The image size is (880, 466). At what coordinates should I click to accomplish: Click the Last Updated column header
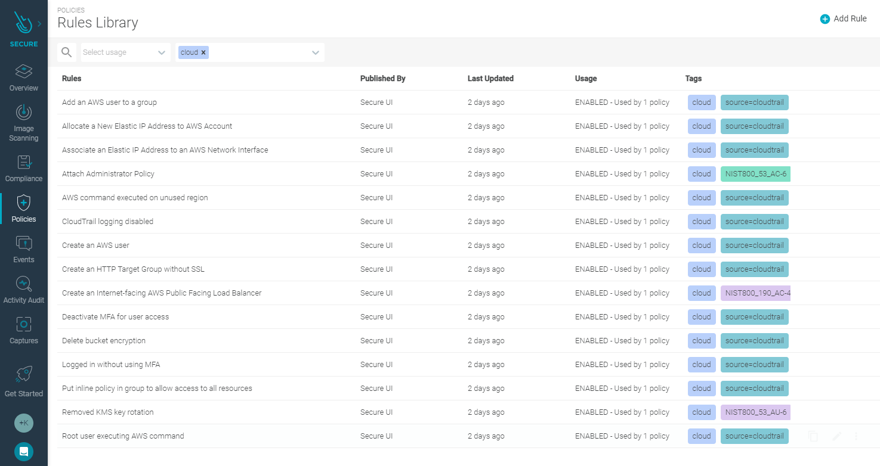pos(490,79)
